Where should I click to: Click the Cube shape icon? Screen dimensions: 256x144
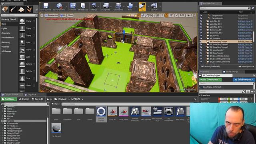point(22,57)
